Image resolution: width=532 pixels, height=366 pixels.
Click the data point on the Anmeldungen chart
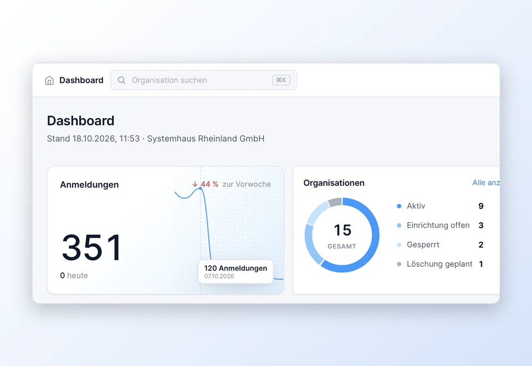[201, 188]
